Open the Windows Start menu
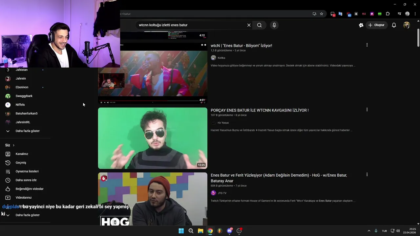420x236 pixels. click(181, 231)
